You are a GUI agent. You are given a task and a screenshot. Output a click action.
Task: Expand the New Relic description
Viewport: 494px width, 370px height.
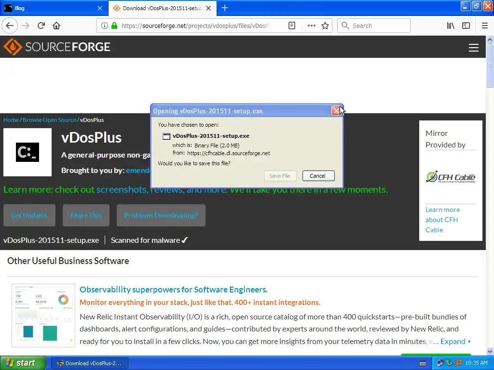coord(455,342)
